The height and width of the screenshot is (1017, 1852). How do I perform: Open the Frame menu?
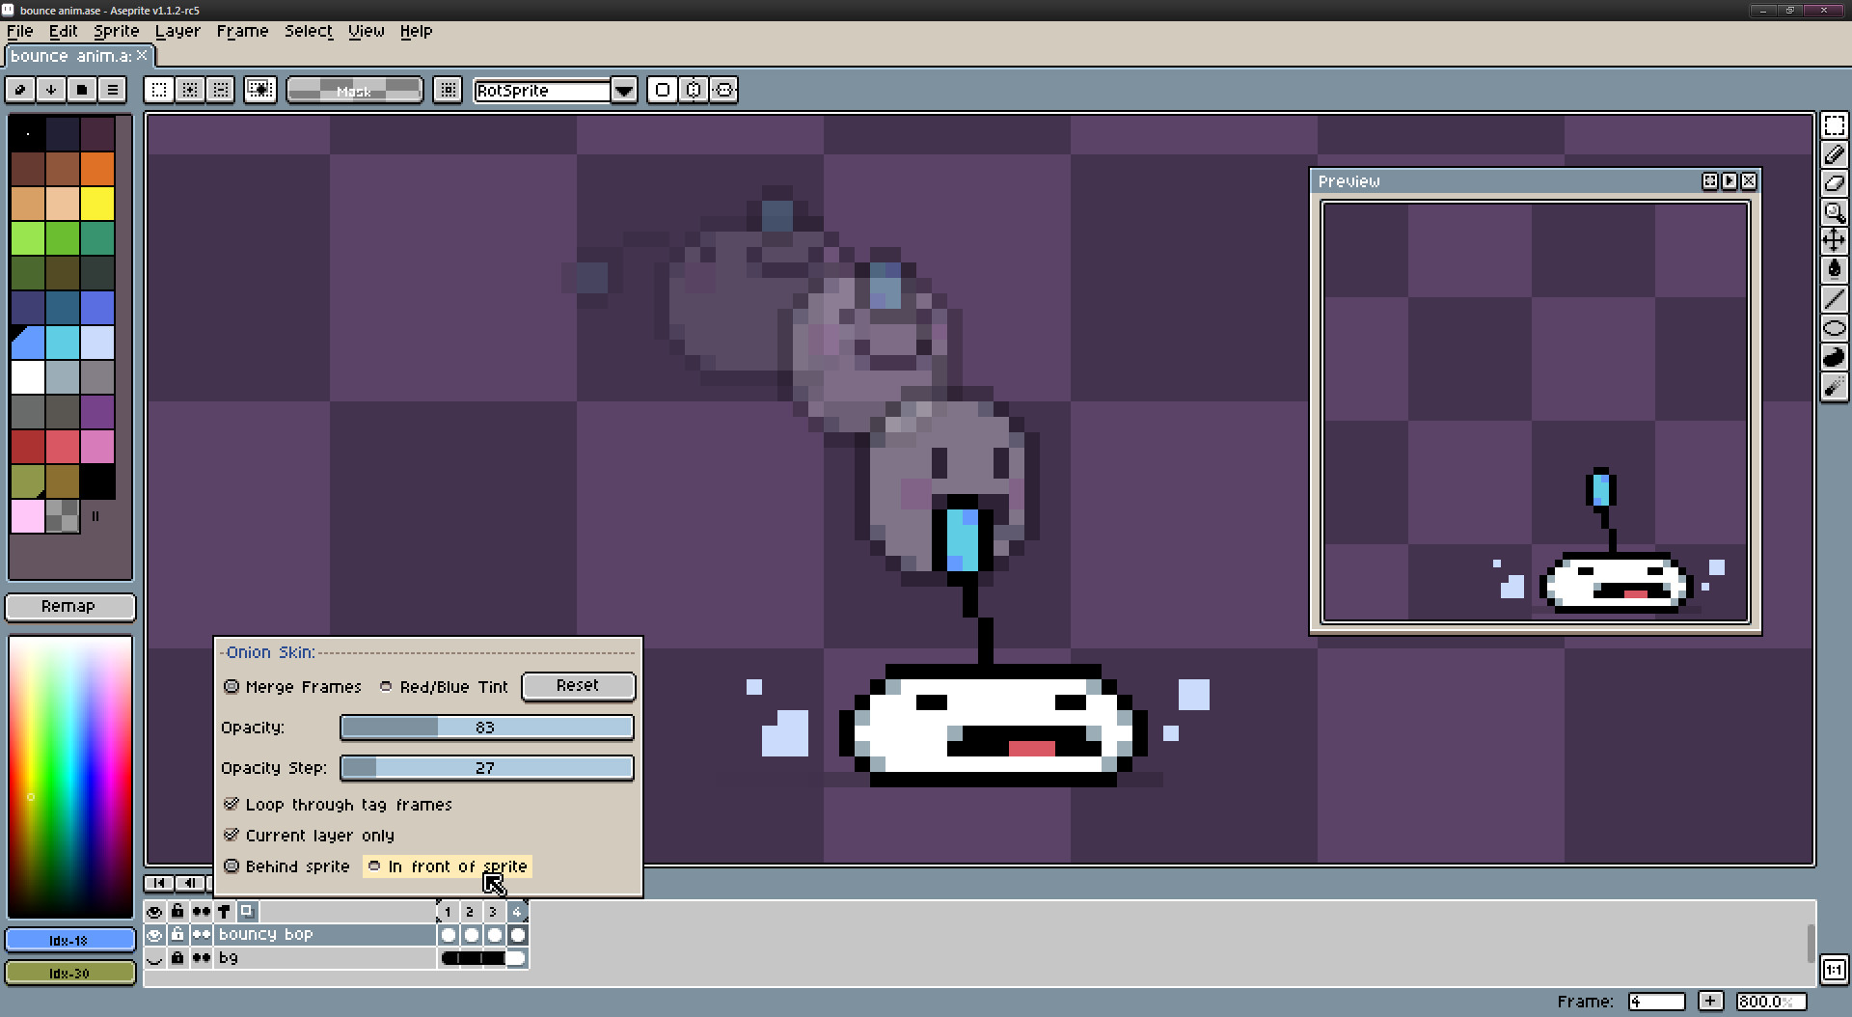(241, 31)
